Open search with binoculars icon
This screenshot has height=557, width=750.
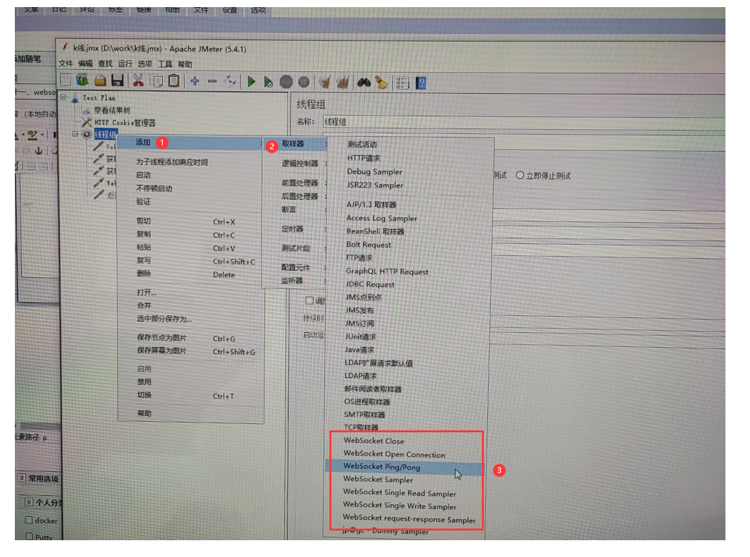(x=364, y=83)
